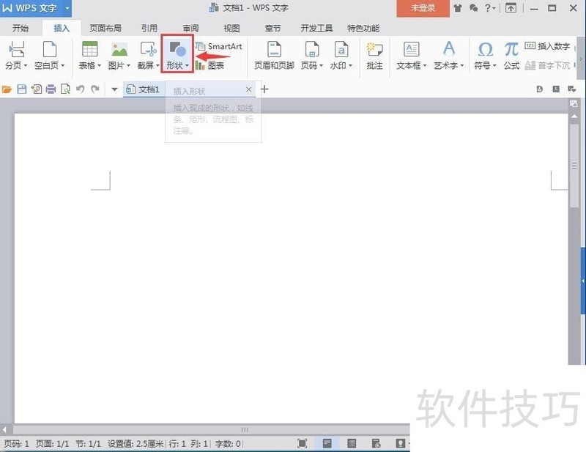586x452 pixels.
Task: Insert a 图表 chart
Action: (x=210, y=66)
